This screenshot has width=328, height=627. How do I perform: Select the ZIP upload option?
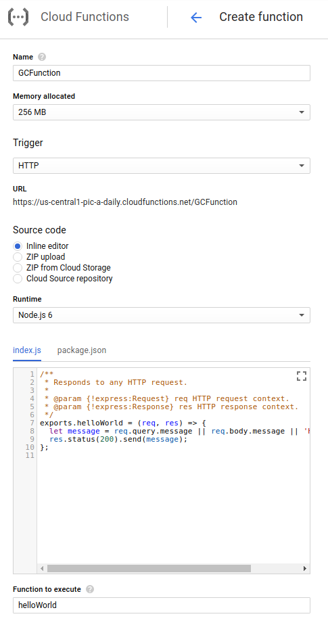pyautogui.click(x=17, y=257)
